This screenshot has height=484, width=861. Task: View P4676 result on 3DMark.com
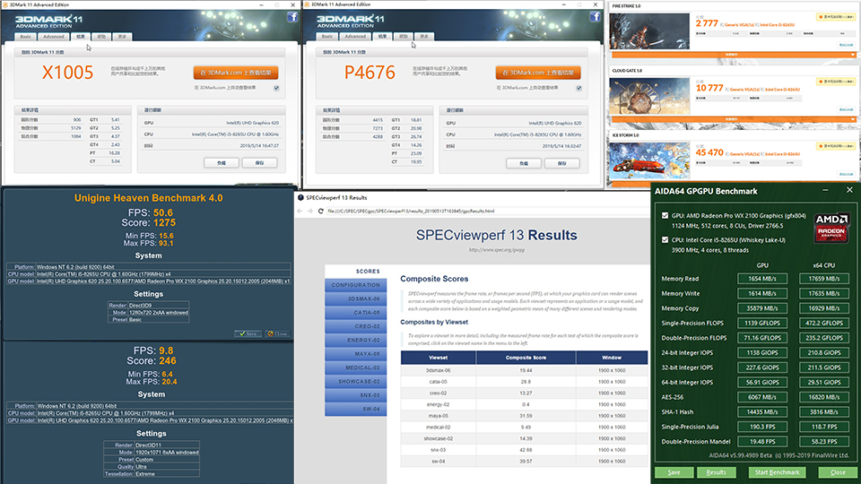(x=537, y=73)
